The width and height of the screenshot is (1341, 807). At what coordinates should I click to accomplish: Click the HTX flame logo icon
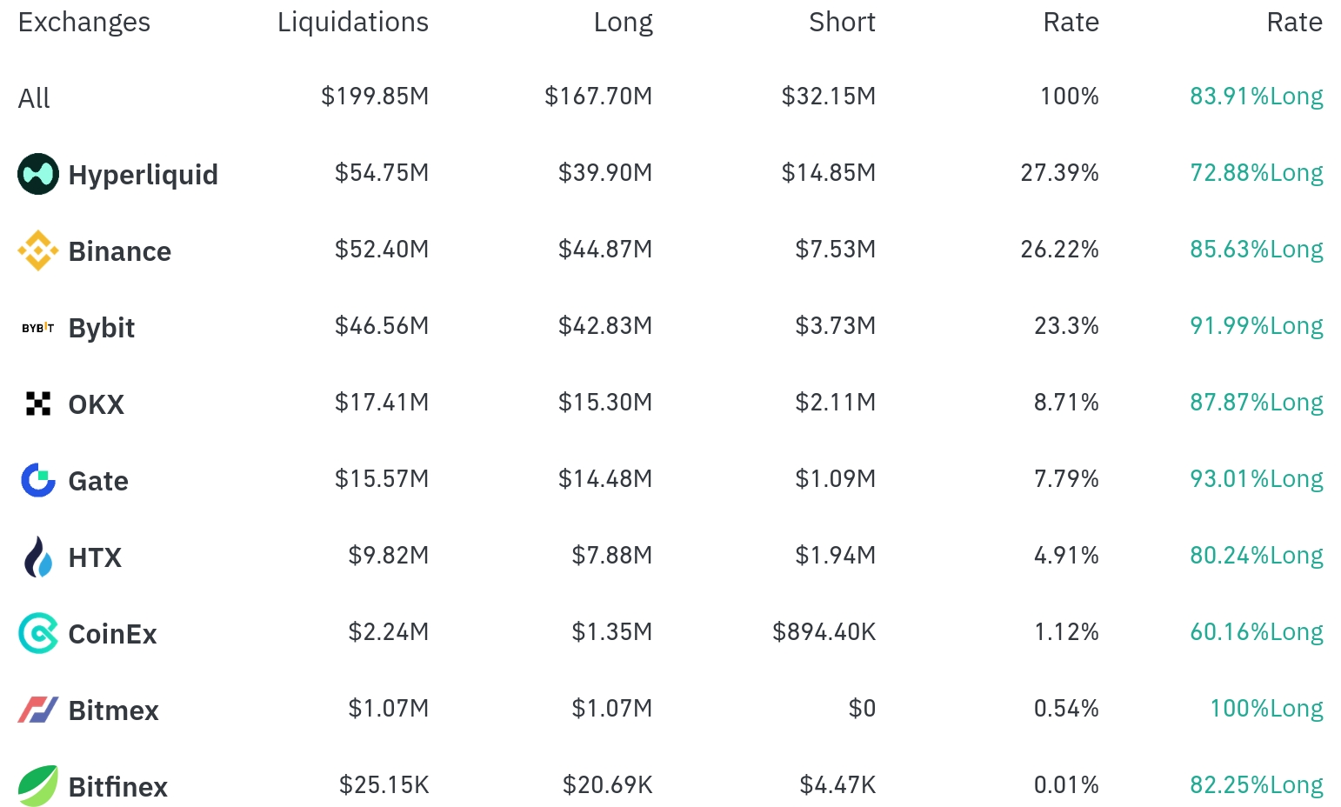tap(38, 557)
